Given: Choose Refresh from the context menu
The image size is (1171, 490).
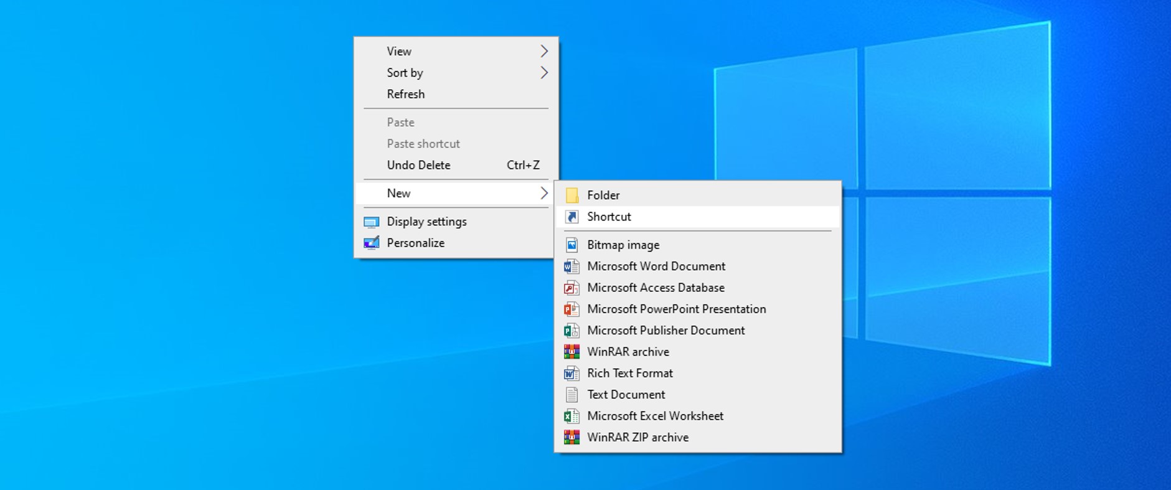Looking at the screenshot, I should click(456, 94).
